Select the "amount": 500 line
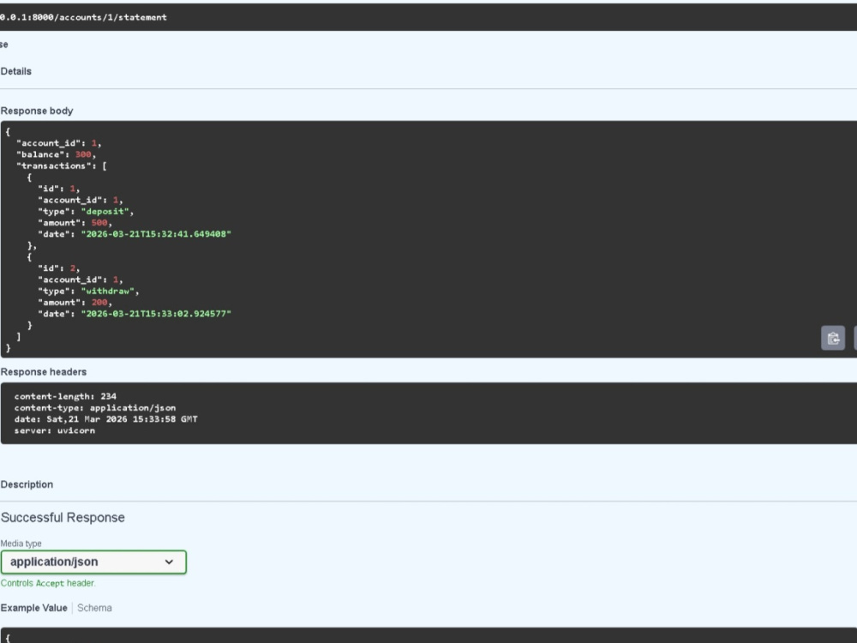This screenshot has width=857, height=643. coord(75,223)
